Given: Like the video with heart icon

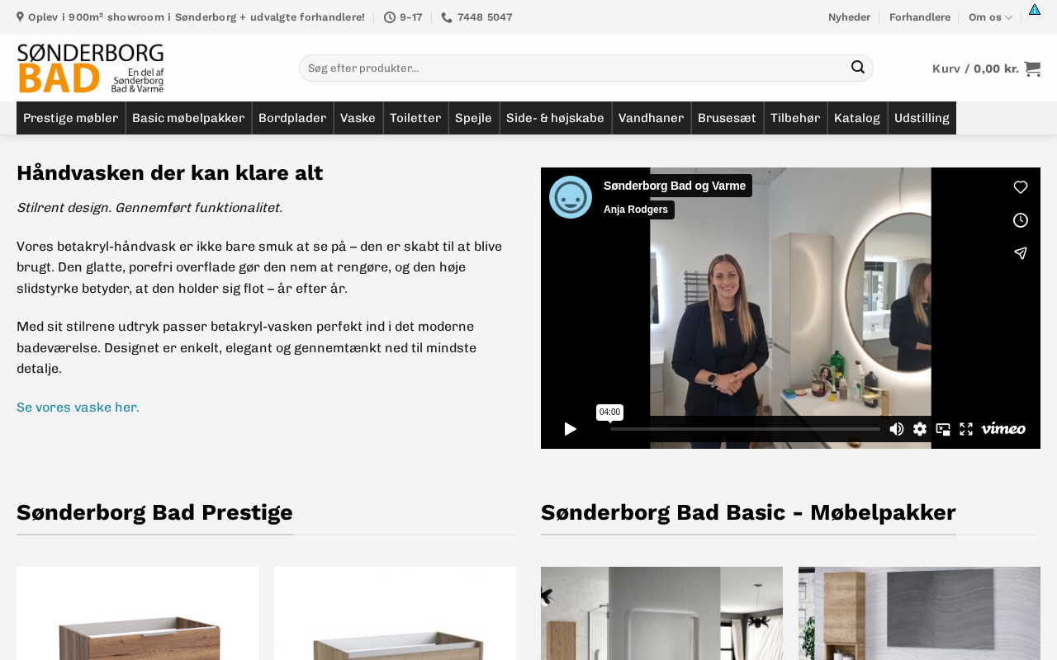Looking at the screenshot, I should (x=1021, y=187).
